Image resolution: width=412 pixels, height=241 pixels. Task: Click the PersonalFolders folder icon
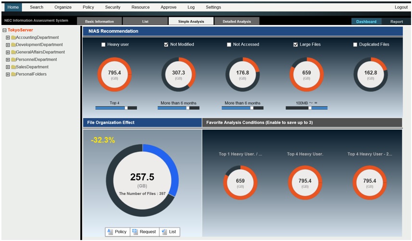[13, 75]
